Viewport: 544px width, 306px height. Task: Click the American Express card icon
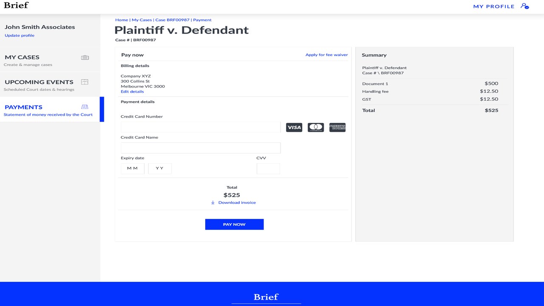(x=337, y=127)
